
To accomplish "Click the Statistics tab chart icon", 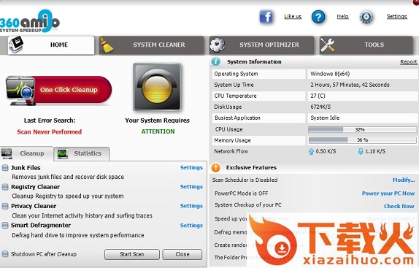I will (63, 153).
